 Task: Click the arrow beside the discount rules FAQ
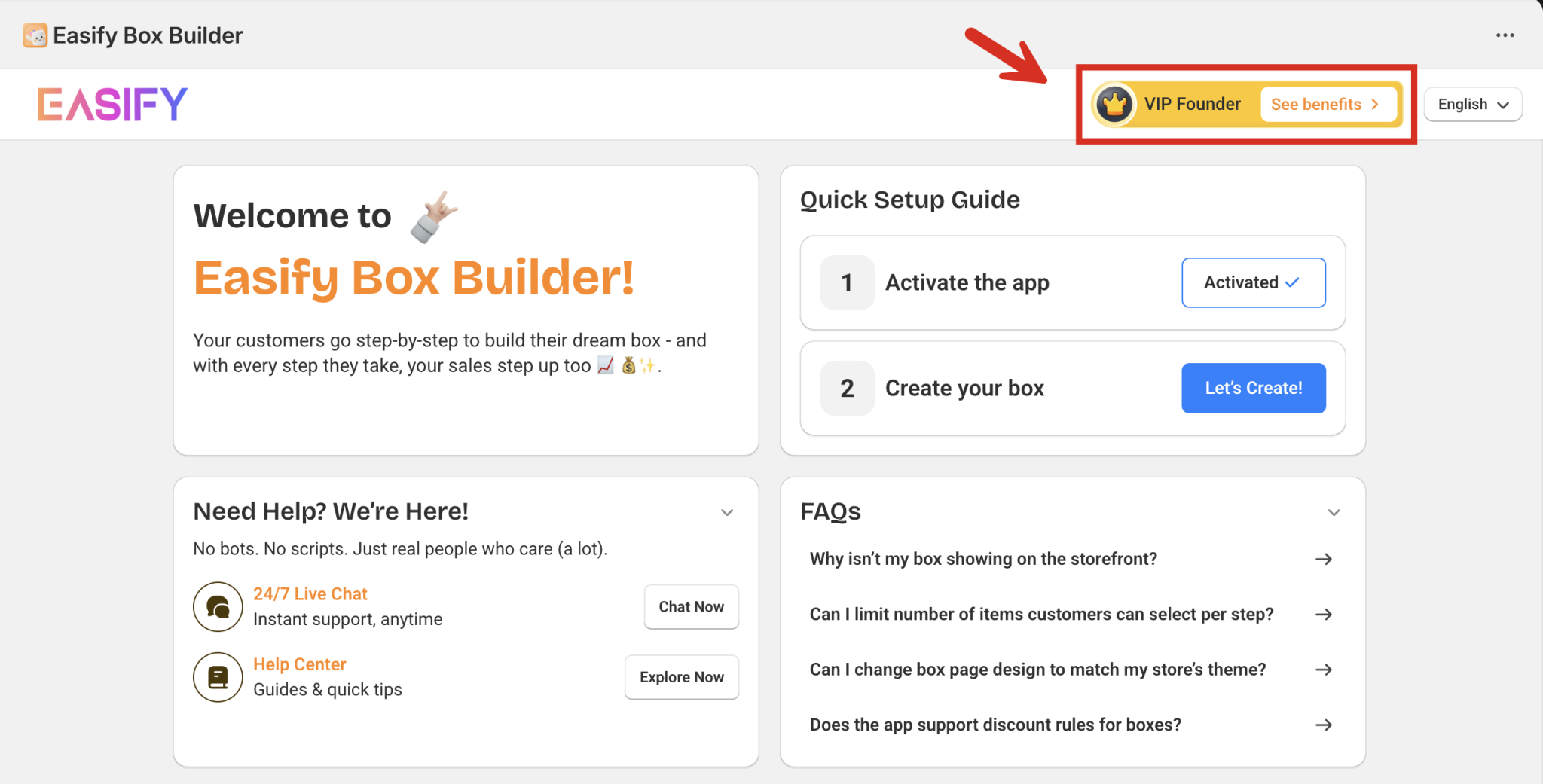pyautogui.click(x=1324, y=725)
